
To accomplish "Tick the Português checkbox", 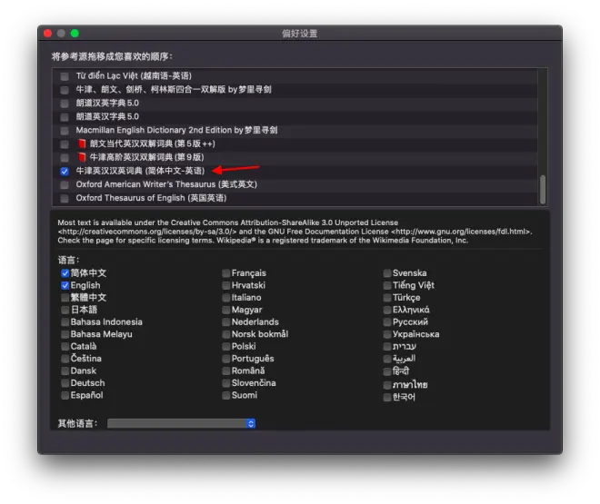I will [x=226, y=359].
